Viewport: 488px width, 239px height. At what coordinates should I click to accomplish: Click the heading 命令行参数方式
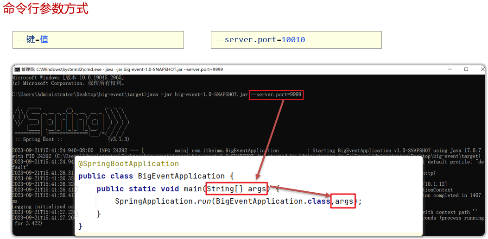point(46,9)
